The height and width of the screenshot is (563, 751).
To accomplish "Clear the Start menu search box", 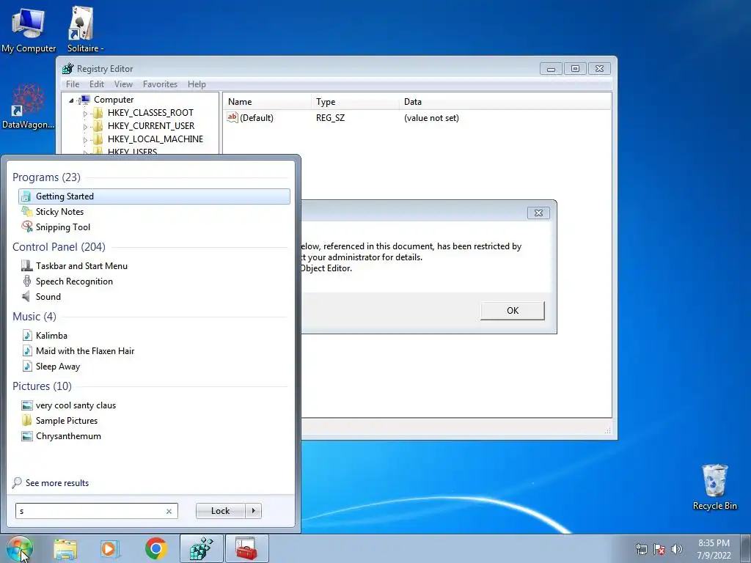I will point(169,511).
